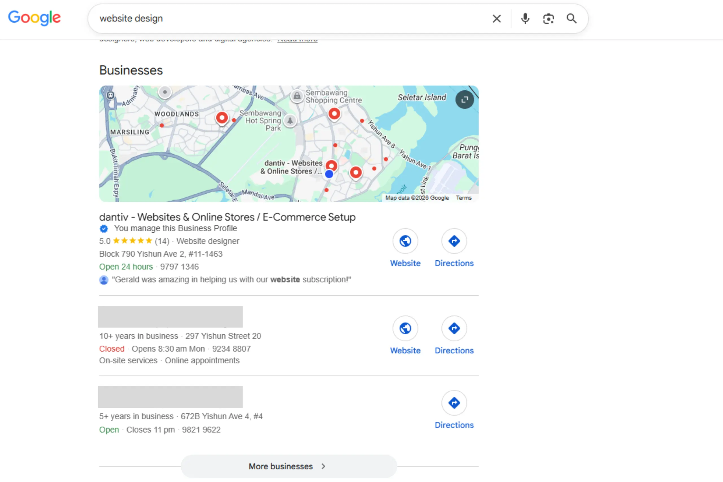Viewport: 723px width, 482px height.
Task: Clear the search box with X
Action: coord(496,19)
